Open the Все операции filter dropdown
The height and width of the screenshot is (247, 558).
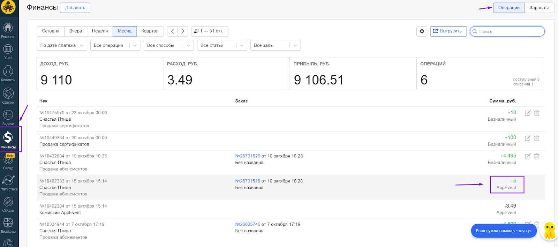coord(115,45)
